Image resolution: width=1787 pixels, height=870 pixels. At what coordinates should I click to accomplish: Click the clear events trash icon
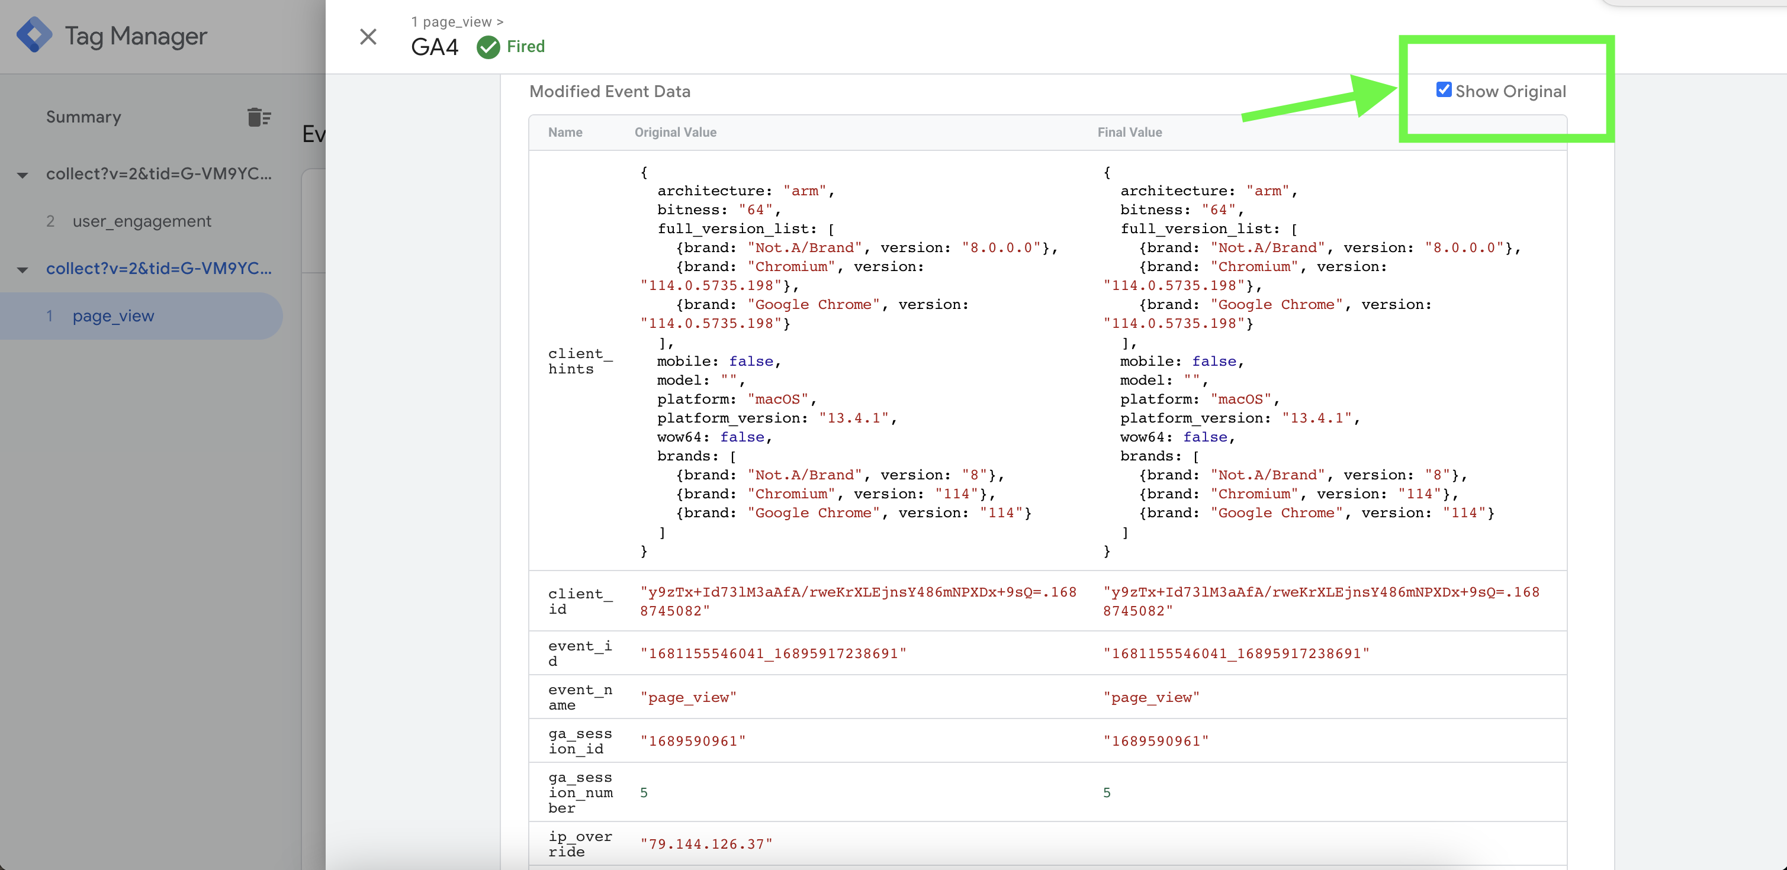[259, 117]
